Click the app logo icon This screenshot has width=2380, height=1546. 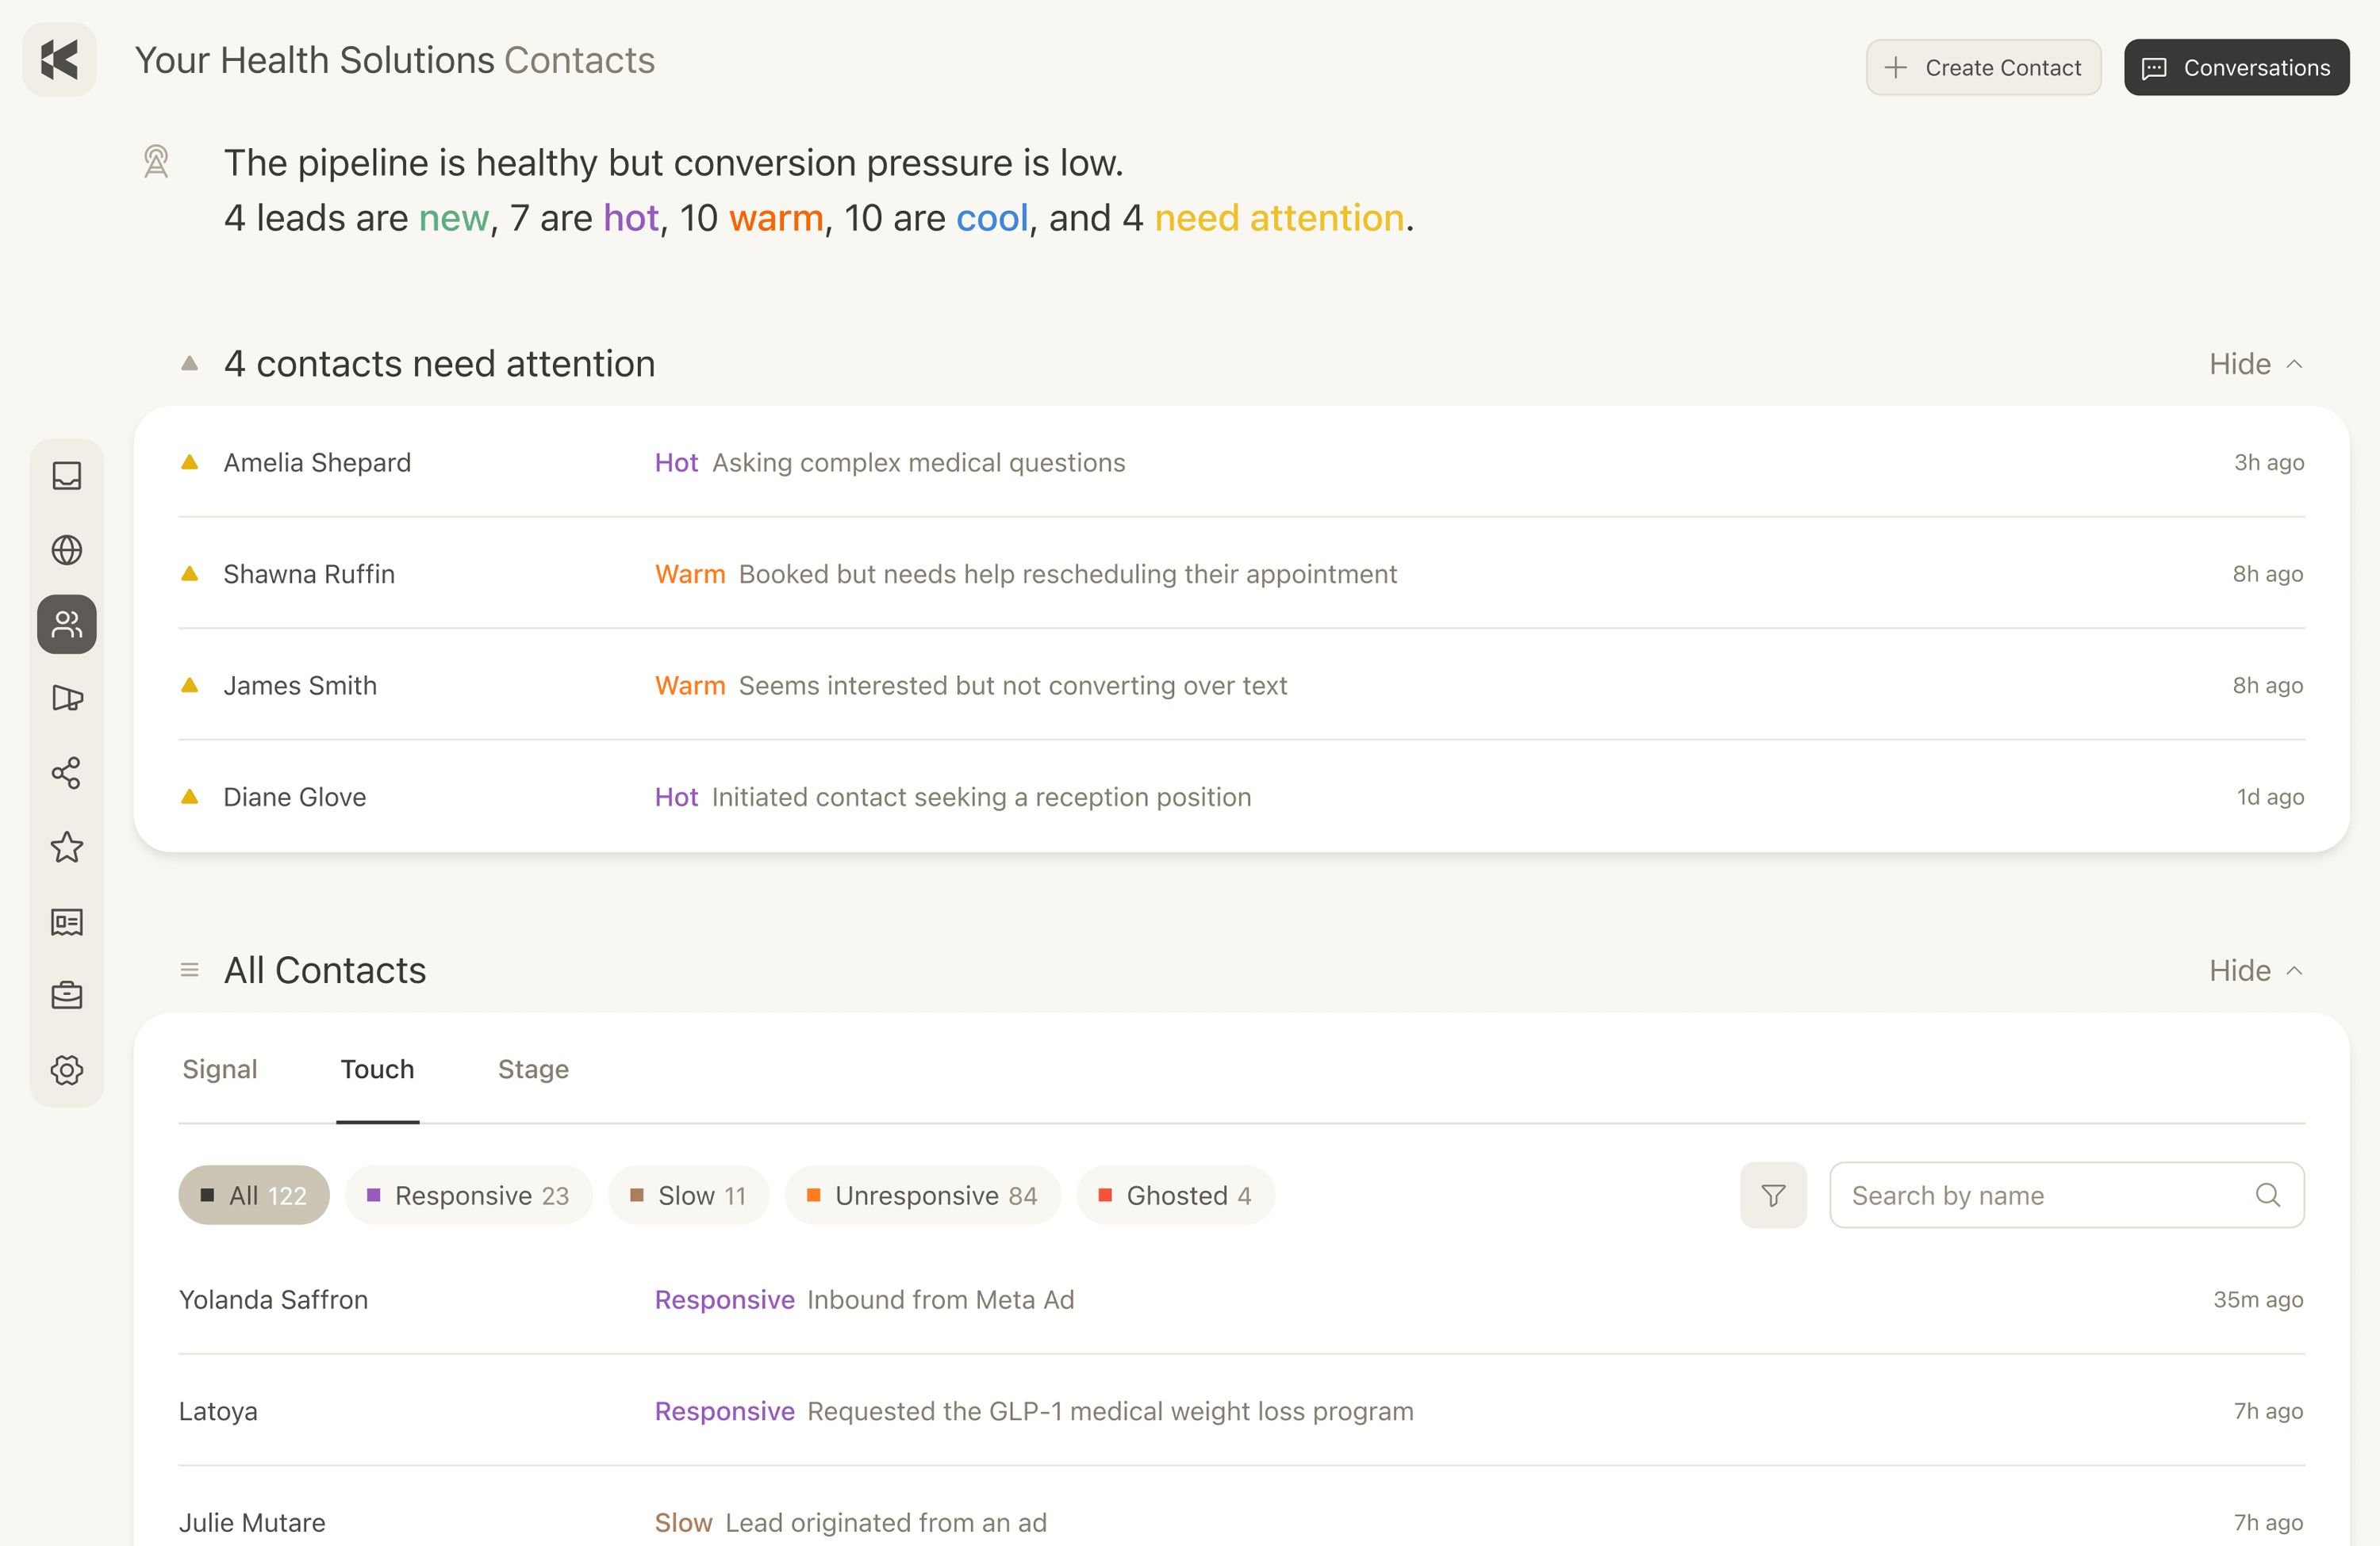[x=59, y=60]
